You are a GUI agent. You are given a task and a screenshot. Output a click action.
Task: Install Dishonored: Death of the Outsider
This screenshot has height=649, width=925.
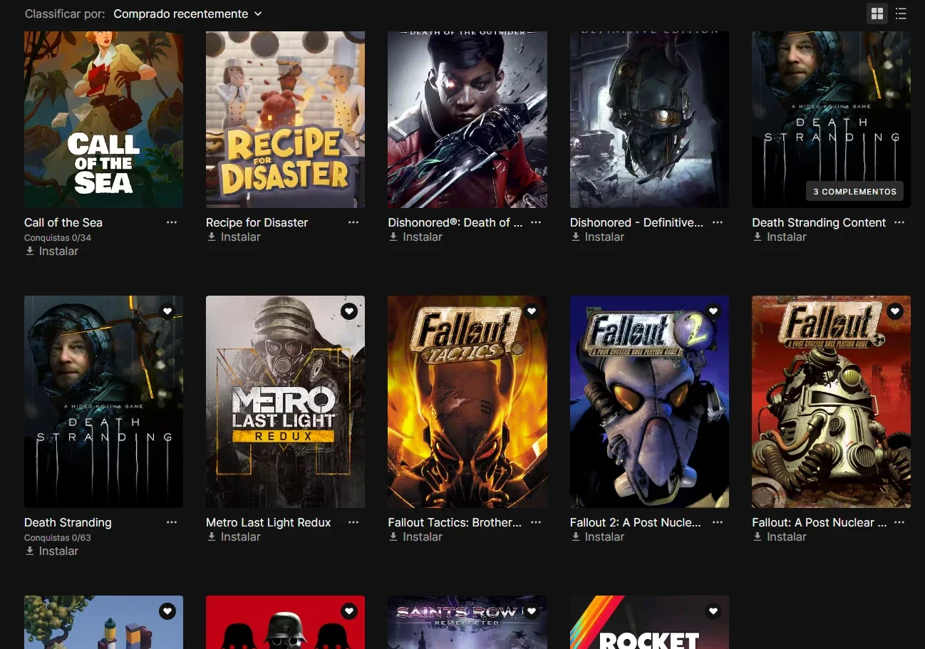pyautogui.click(x=415, y=237)
